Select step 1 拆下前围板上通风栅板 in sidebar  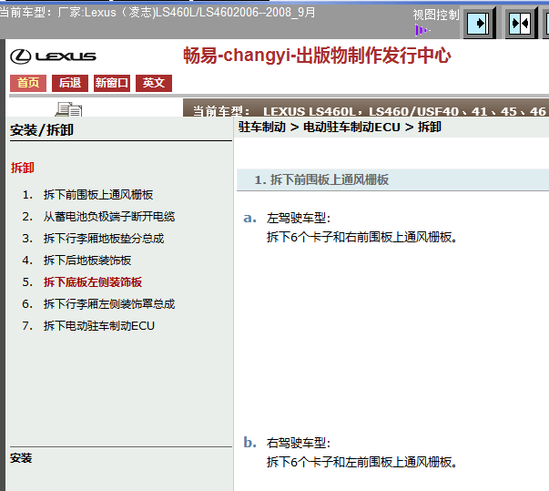[x=98, y=195]
